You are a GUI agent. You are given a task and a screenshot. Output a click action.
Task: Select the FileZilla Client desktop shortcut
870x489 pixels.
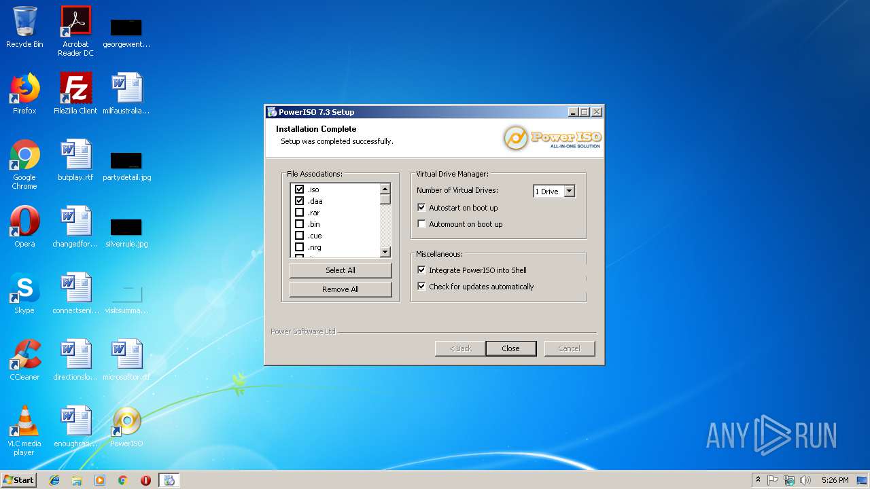click(75, 94)
